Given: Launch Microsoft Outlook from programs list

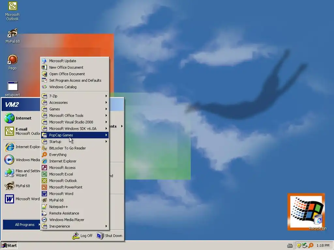Looking at the screenshot, I should 75,181.
